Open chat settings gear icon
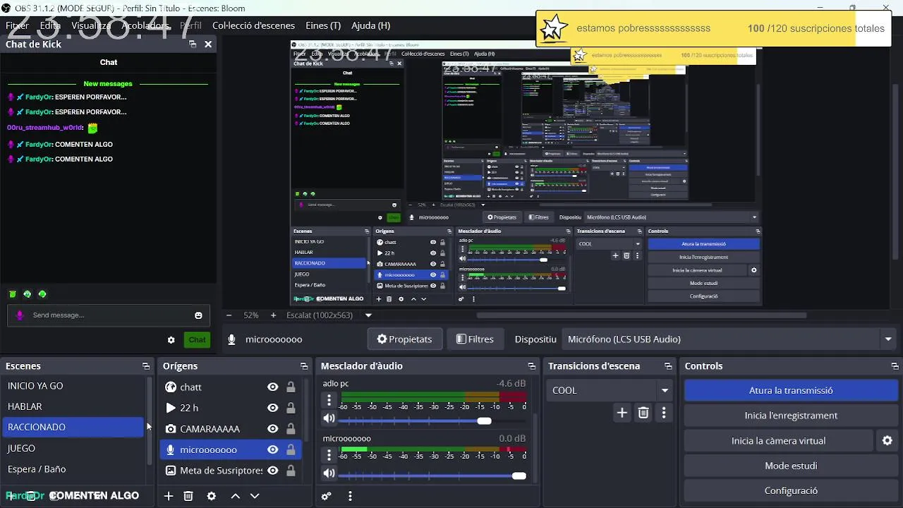The image size is (903, 508). pyautogui.click(x=171, y=340)
